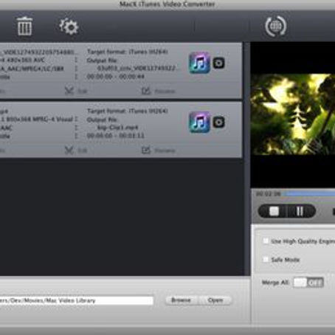Viewport: 335px width, 335px height.
Task: Click the video preview image
Action: (293, 114)
